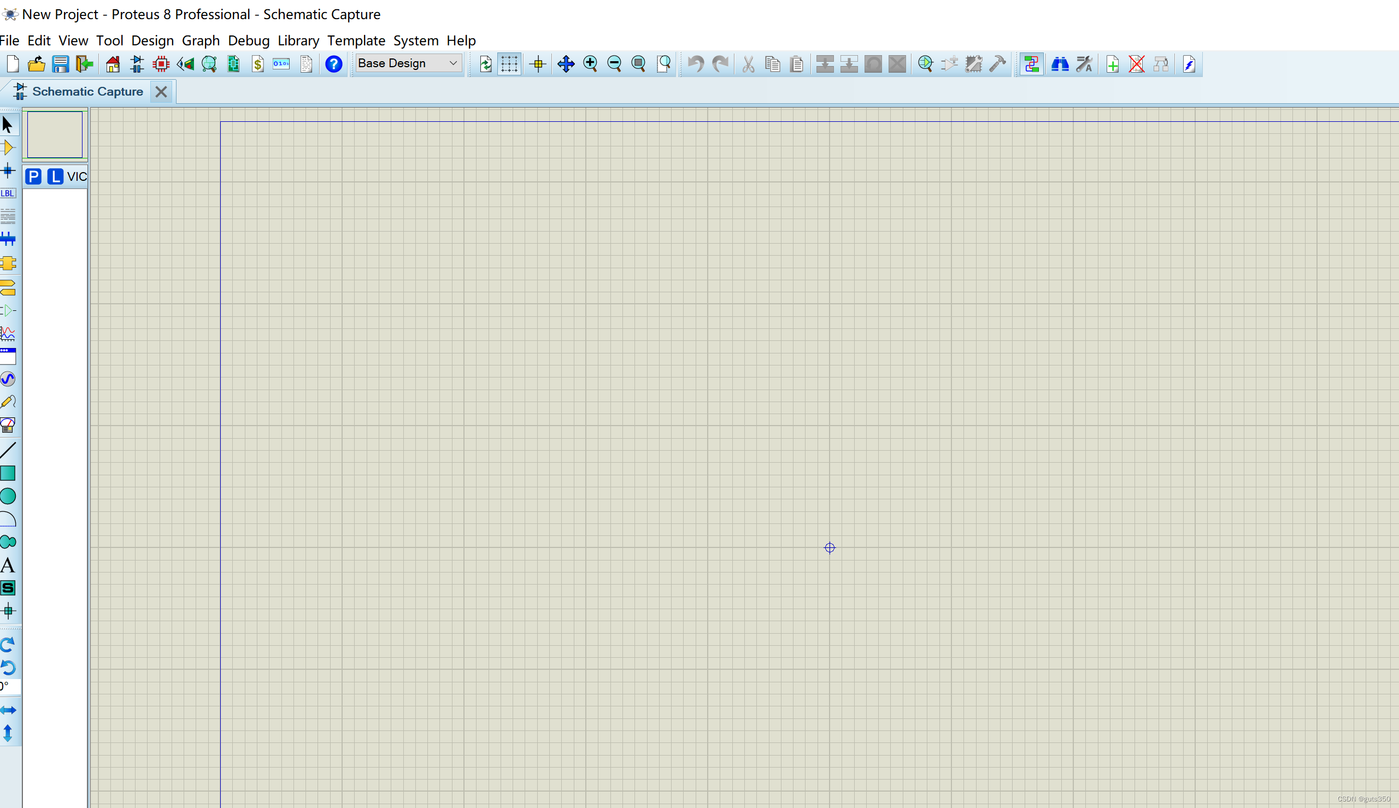Click the Electrical Rules Check lightning icon
This screenshot has width=1399, height=808.
click(1188, 64)
